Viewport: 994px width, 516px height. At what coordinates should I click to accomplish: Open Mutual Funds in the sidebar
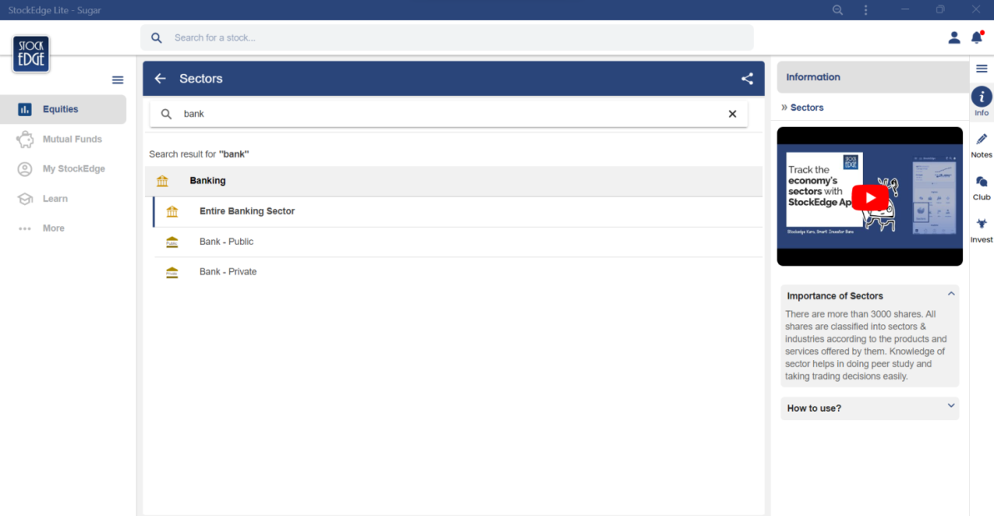coord(72,139)
